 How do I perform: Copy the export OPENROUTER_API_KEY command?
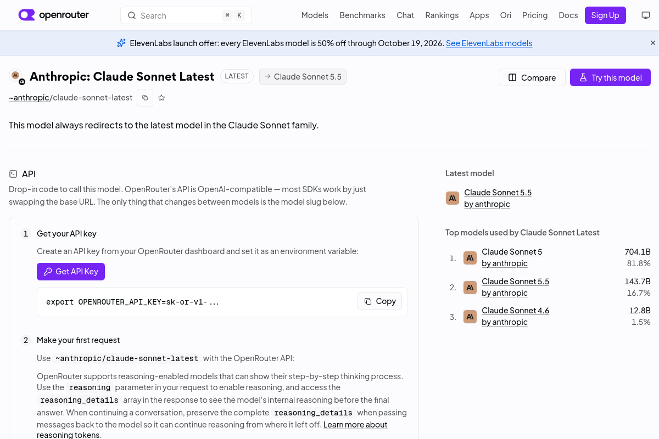(x=380, y=301)
